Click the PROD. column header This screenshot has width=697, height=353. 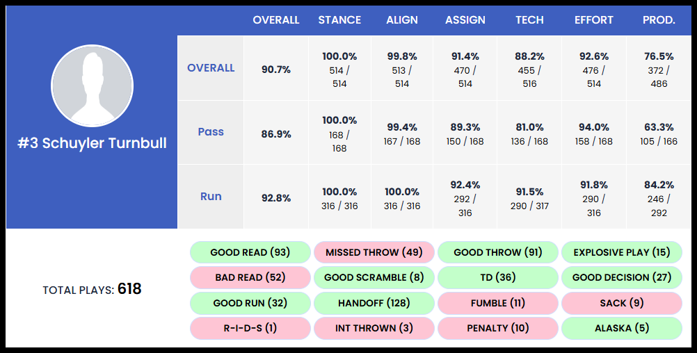pos(659,20)
